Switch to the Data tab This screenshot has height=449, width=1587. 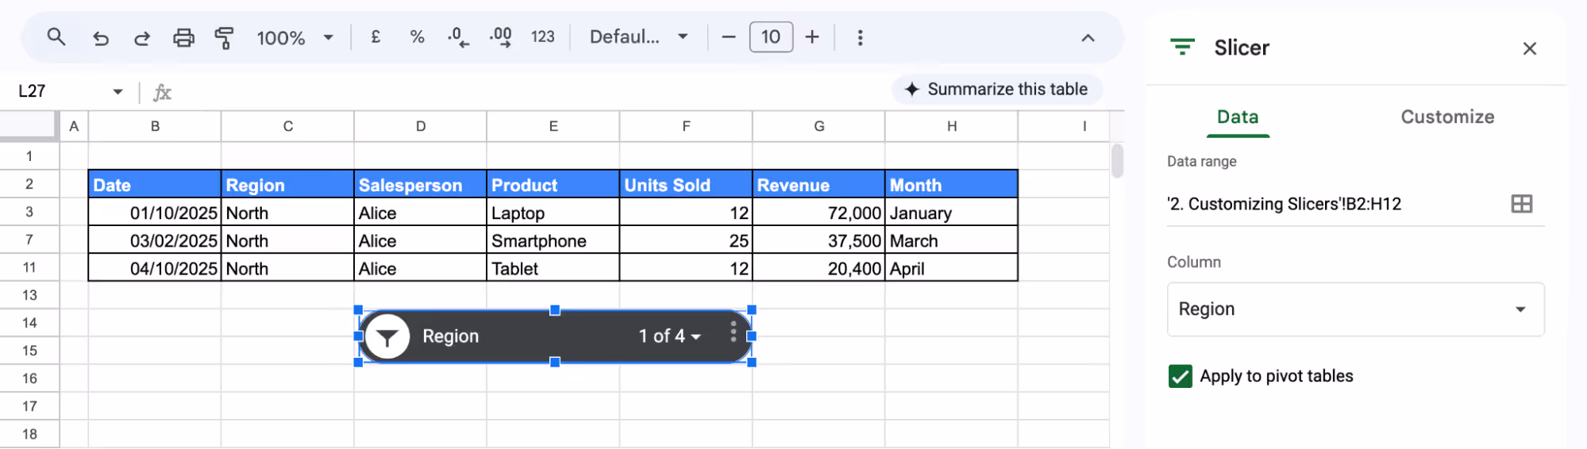(x=1237, y=117)
